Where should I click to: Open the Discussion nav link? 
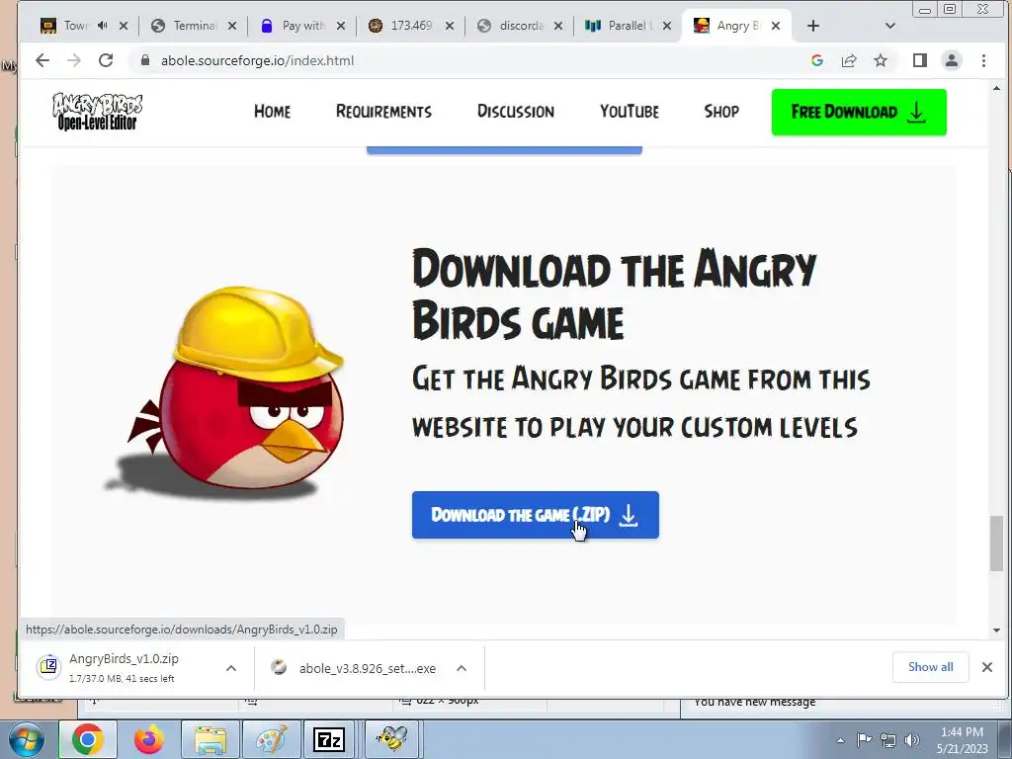point(516,111)
